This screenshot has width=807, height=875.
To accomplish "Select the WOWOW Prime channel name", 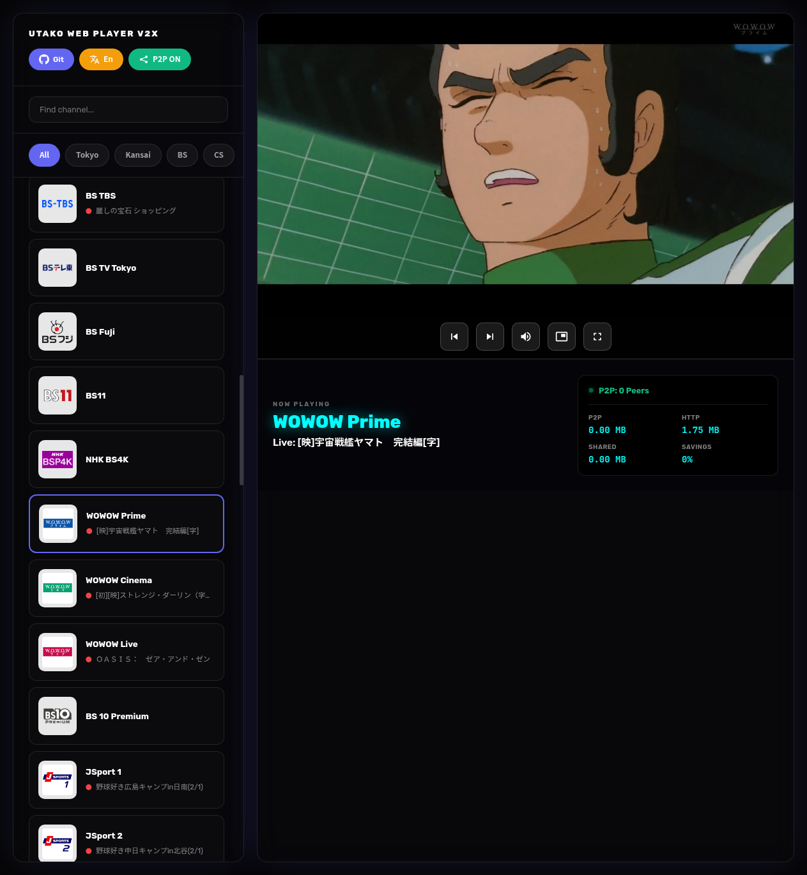I will pos(116,516).
